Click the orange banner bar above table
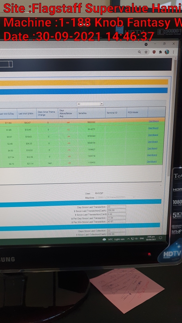Viewport: 182px width, 323px height. click(x=84, y=83)
